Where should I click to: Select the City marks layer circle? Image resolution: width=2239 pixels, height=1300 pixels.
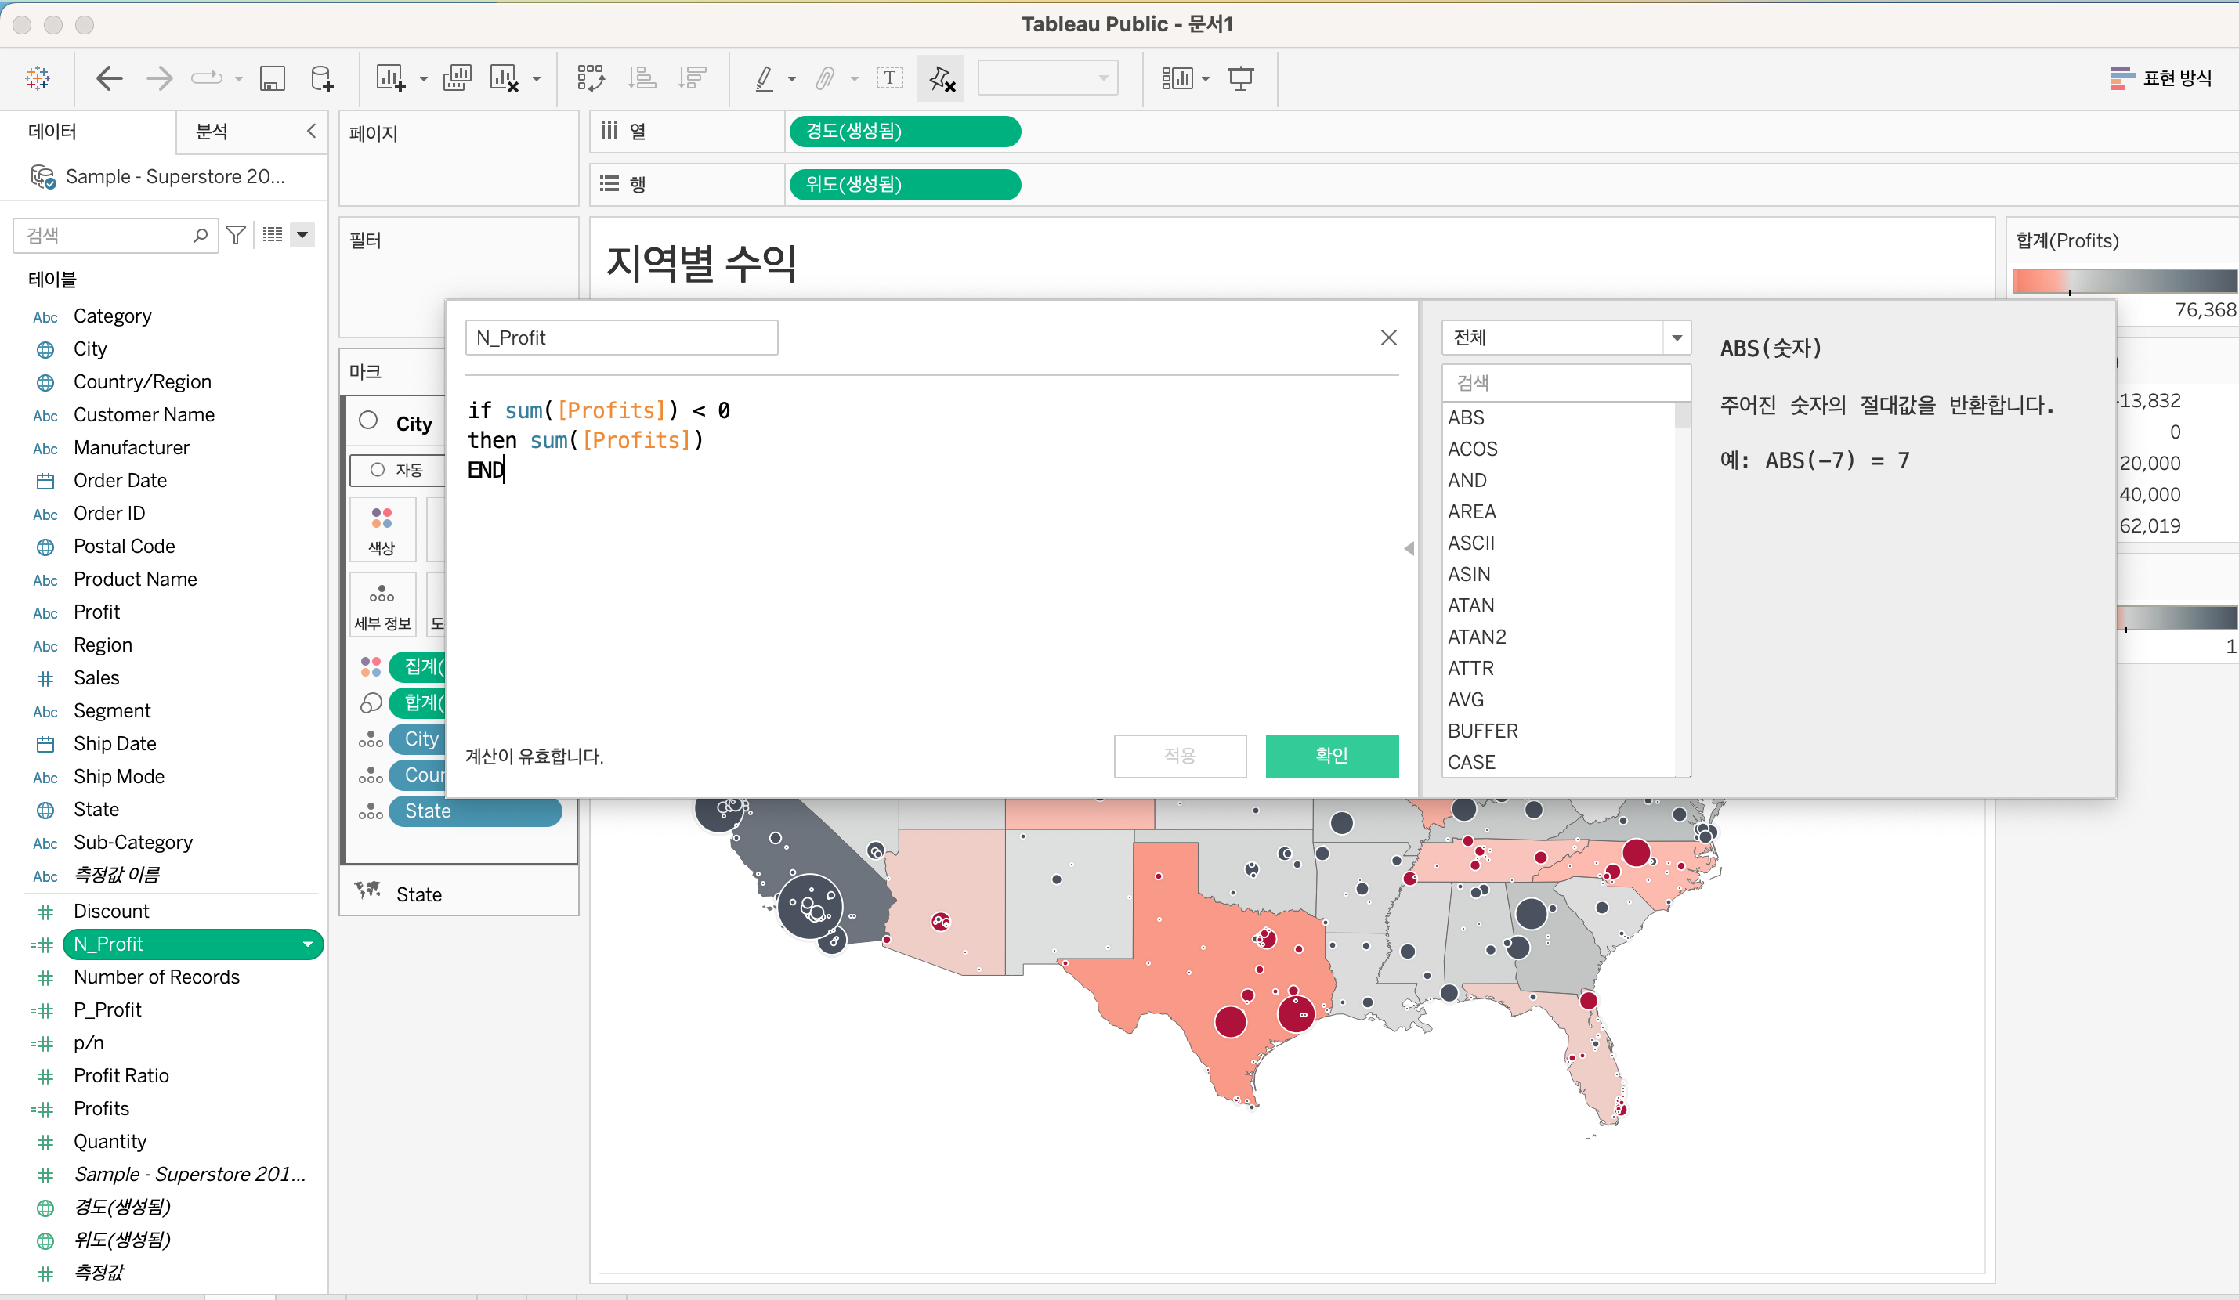(x=369, y=421)
